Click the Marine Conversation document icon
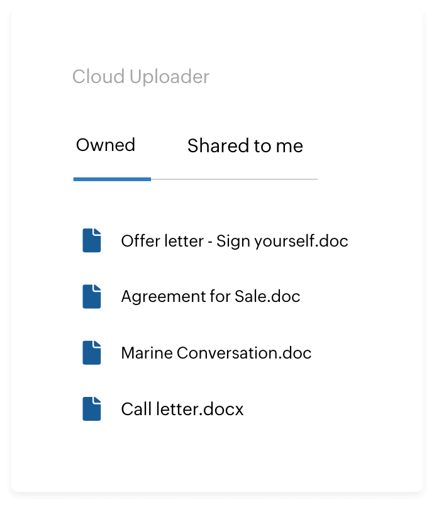 coord(92,352)
